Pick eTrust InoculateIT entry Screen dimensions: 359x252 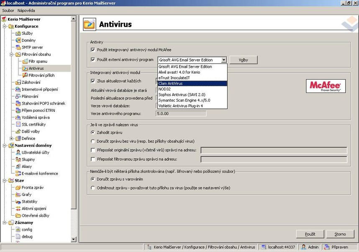pyautogui.click(x=192, y=78)
